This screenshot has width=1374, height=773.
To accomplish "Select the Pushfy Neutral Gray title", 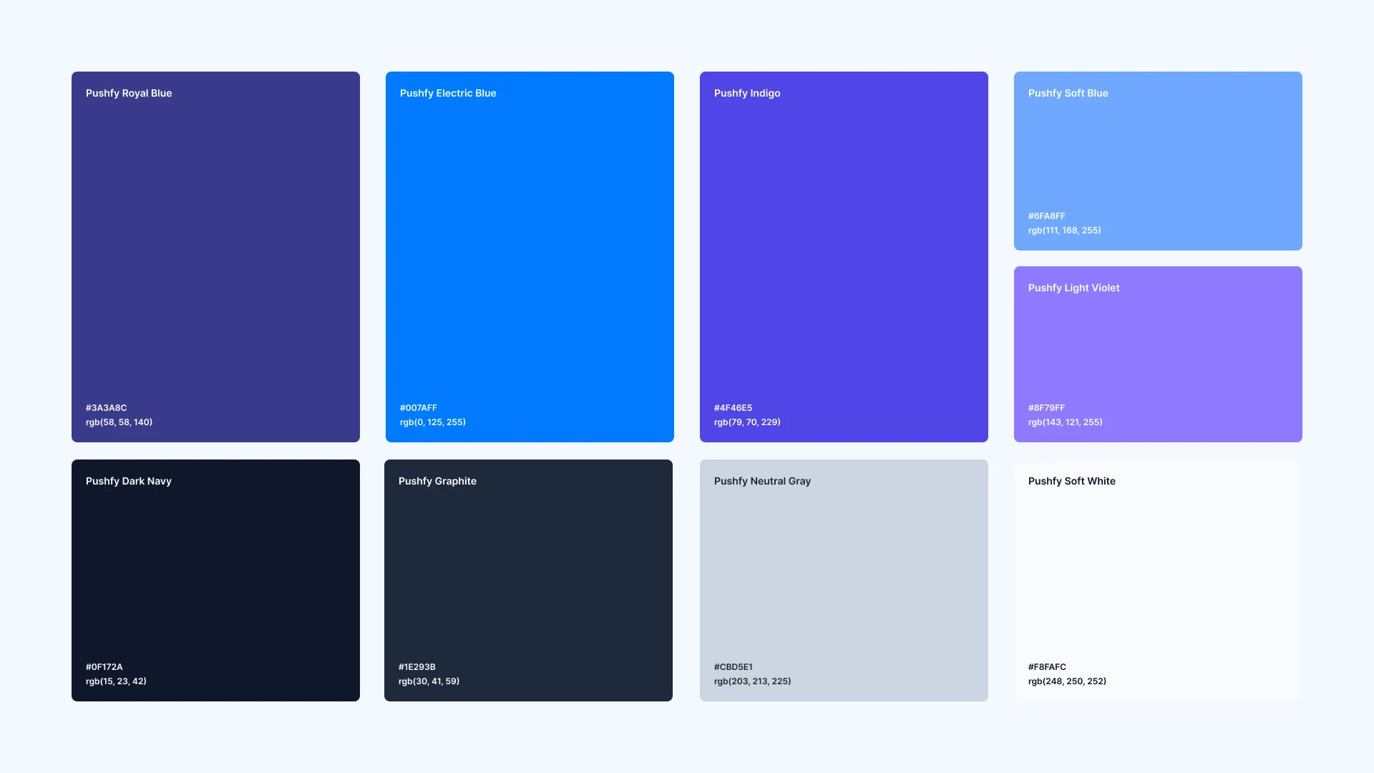I will pyautogui.click(x=762, y=481).
